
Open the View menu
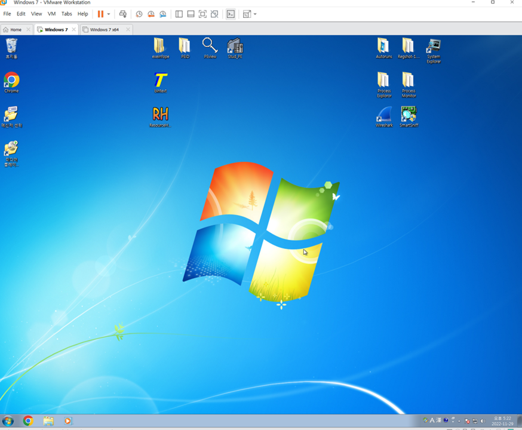[36, 14]
